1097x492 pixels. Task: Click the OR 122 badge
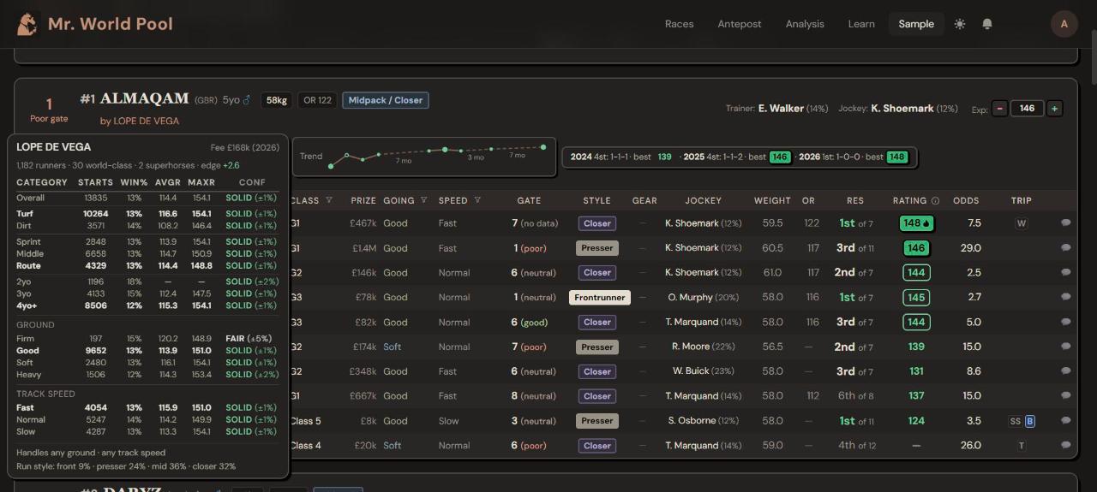[317, 100]
